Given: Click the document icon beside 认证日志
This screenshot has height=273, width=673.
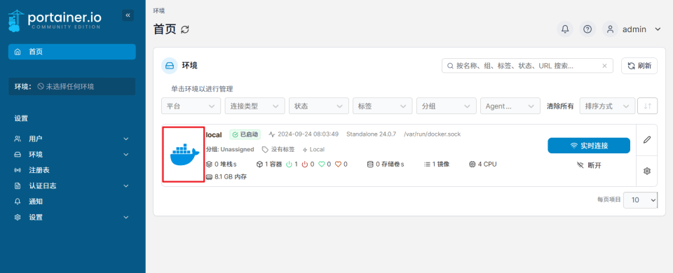Looking at the screenshot, I should point(18,186).
